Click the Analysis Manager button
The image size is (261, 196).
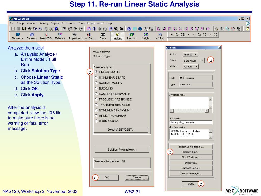point(191,173)
